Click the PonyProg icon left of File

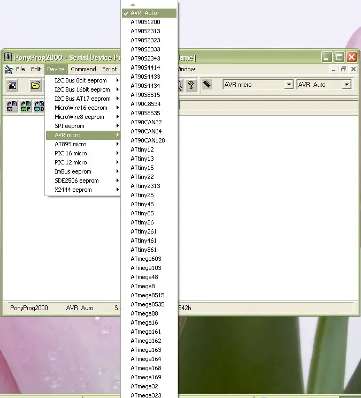9,69
